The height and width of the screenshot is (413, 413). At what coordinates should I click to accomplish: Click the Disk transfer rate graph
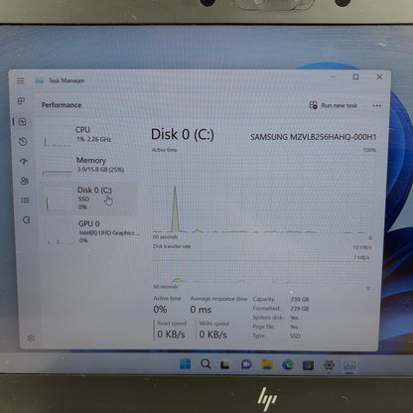click(261, 267)
